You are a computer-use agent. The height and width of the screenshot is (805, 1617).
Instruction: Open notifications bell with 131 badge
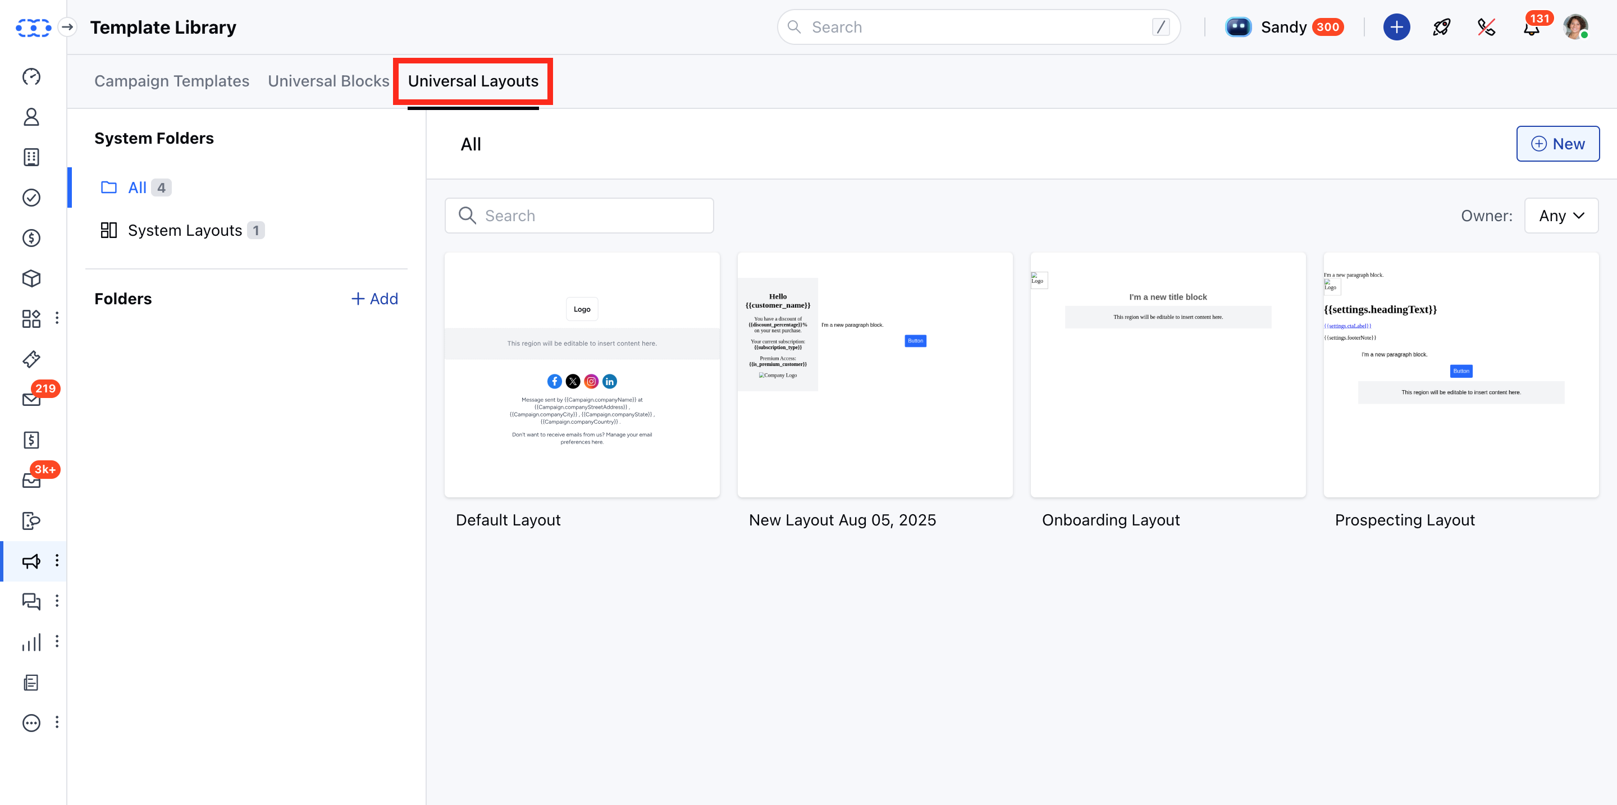click(1532, 28)
